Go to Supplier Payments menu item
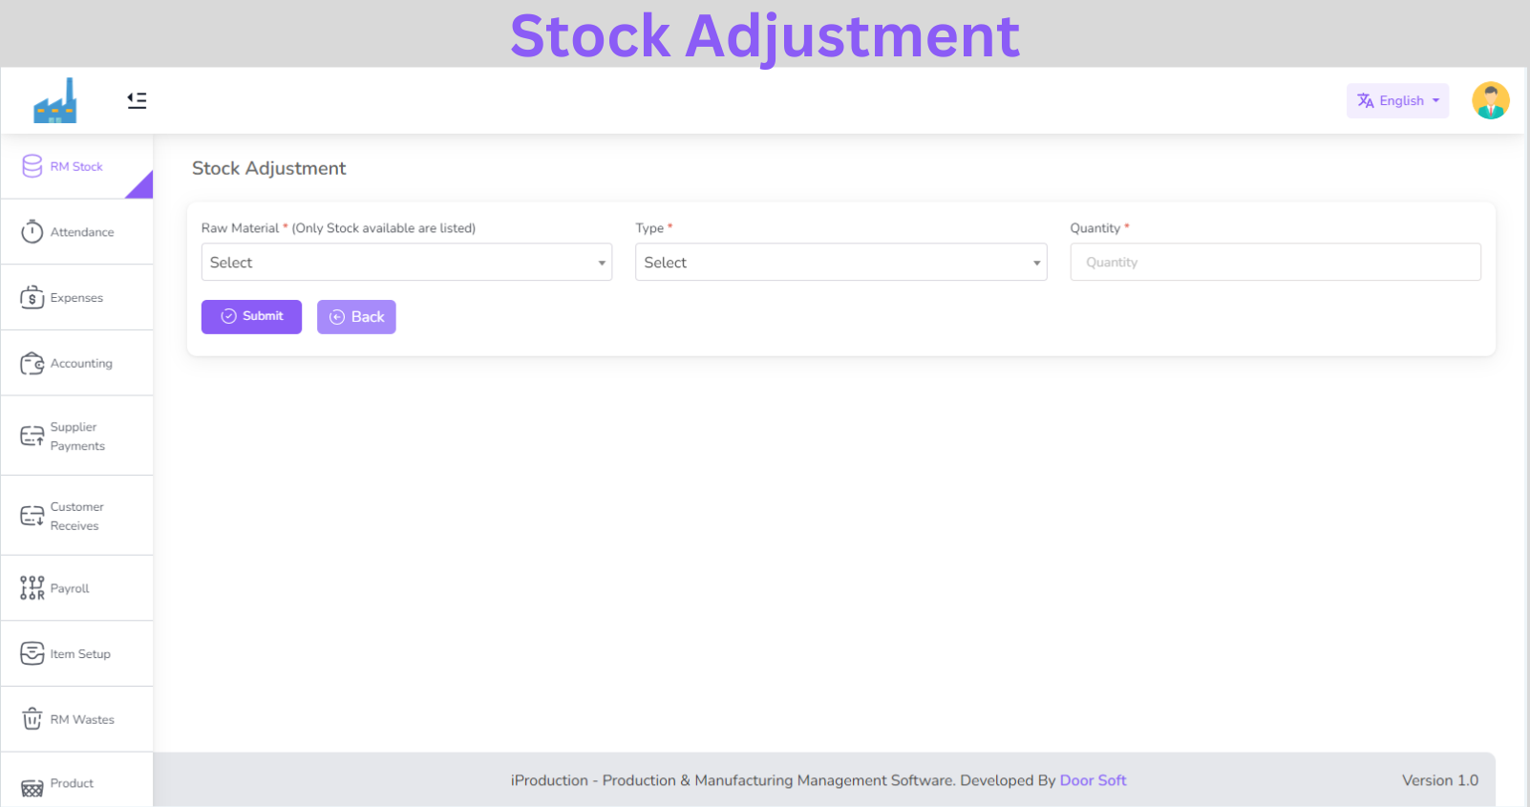The width and height of the screenshot is (1530, 807). pyautogui.click(x=76, y=436)
